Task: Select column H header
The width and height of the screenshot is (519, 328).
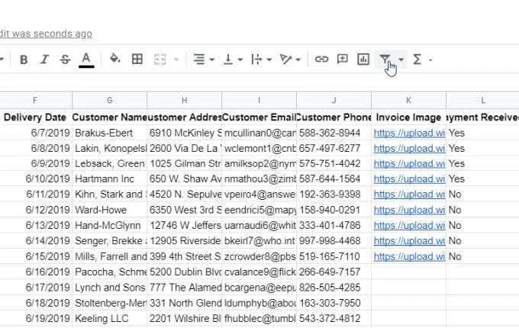Action: point(185,101)
